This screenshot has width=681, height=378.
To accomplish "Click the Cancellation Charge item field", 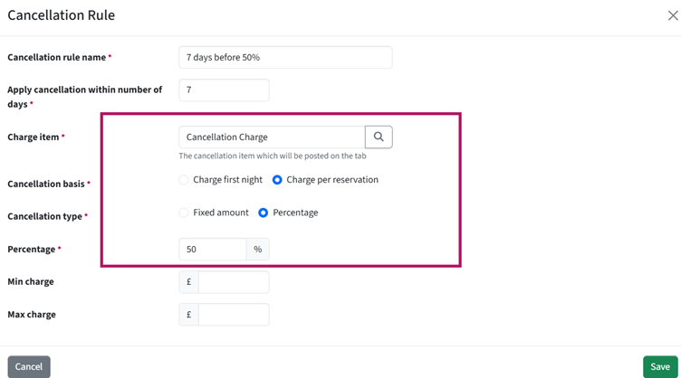I will [272, 137].
